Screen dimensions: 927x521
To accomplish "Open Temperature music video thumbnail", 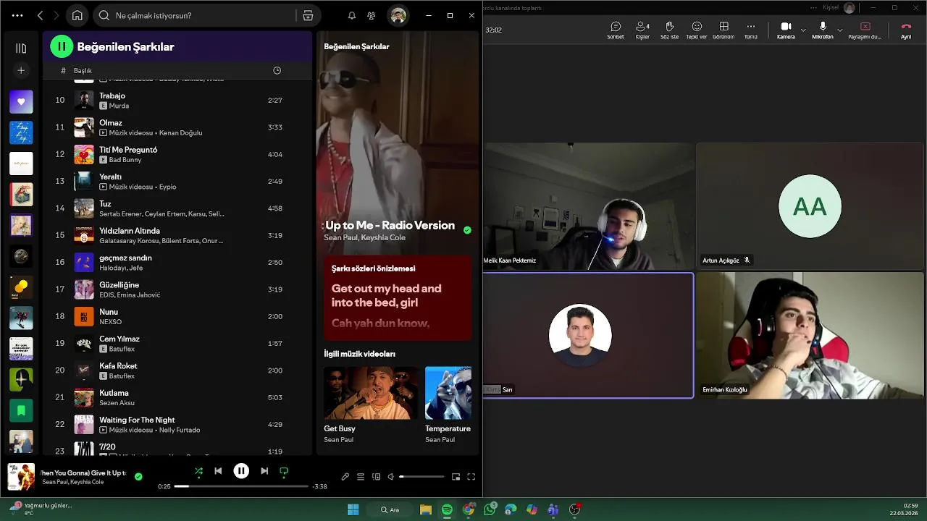I will point(448,393).
